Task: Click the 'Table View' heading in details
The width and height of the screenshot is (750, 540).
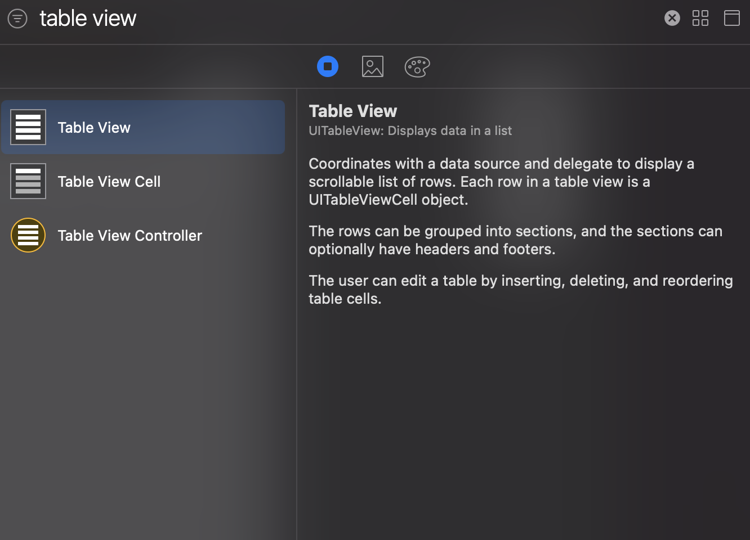Action: click(353, 111)
